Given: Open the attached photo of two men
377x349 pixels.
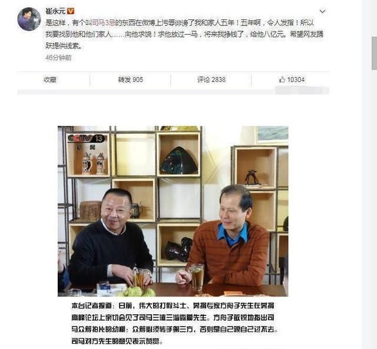Looking at the screenshot, I should pos(173,211).
